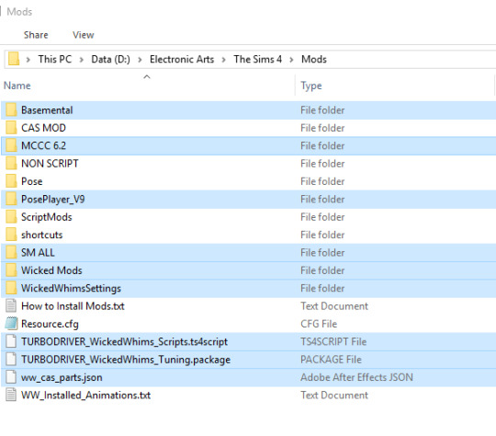Select TURBODRIVER_WickedWhims_Tuning.package file name
Viewport: 496px width, 436px height.
coord(126,360)
